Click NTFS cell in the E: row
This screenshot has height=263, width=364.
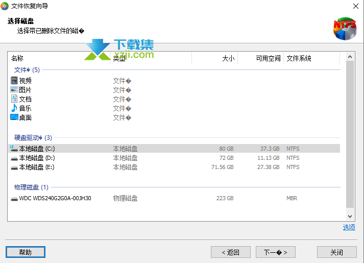293,167
